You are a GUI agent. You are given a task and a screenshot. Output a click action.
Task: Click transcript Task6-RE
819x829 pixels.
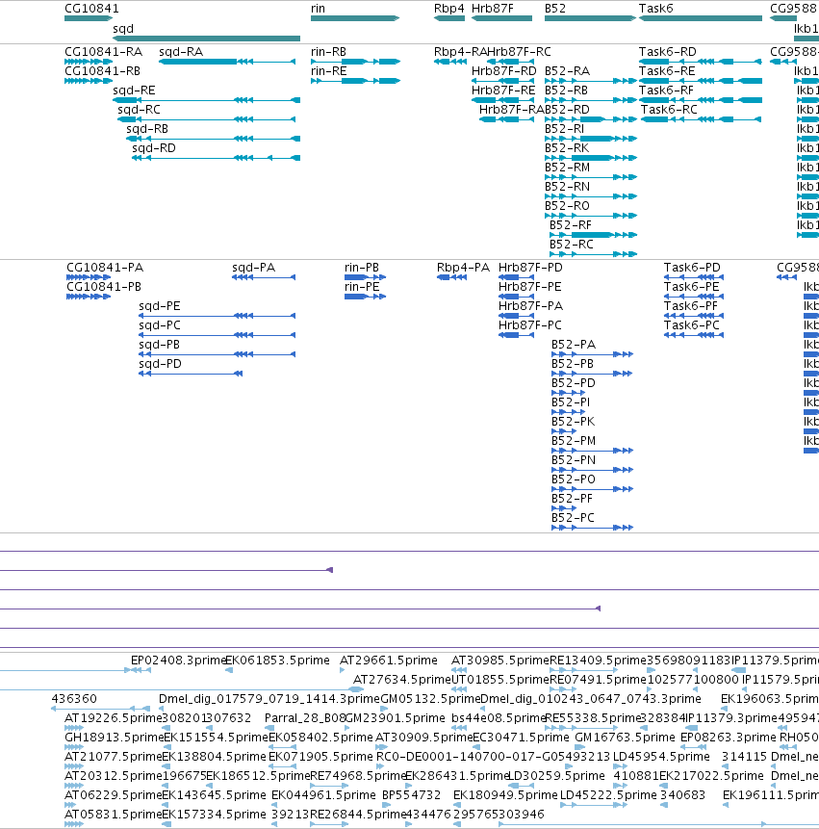pyautogui.click(x=700, y=81)
